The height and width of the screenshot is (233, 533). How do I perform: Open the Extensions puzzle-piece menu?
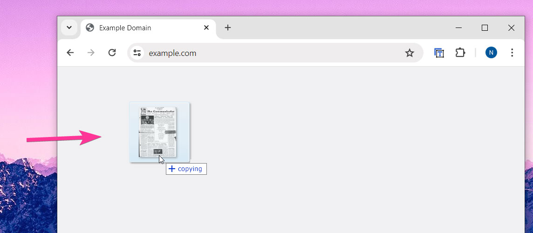[x=460, y=53]
